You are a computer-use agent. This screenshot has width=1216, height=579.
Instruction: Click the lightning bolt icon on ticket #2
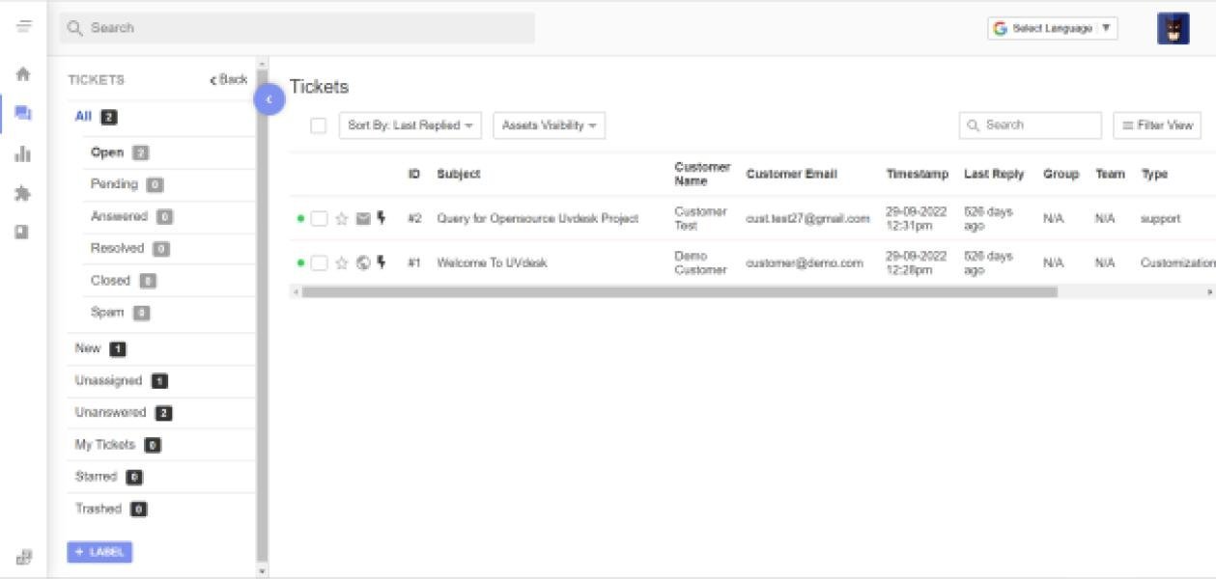(380, 218)
